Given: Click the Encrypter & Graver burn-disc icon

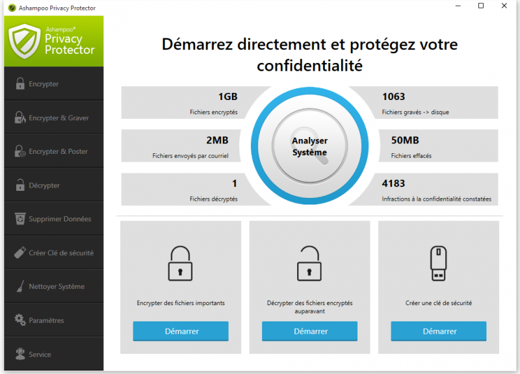Looking at the screenshot, I should point(19,117).
